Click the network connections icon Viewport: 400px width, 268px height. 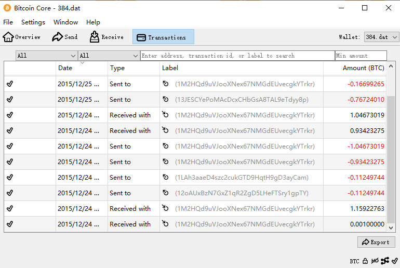pyautogui.click(x=385, y=261)
